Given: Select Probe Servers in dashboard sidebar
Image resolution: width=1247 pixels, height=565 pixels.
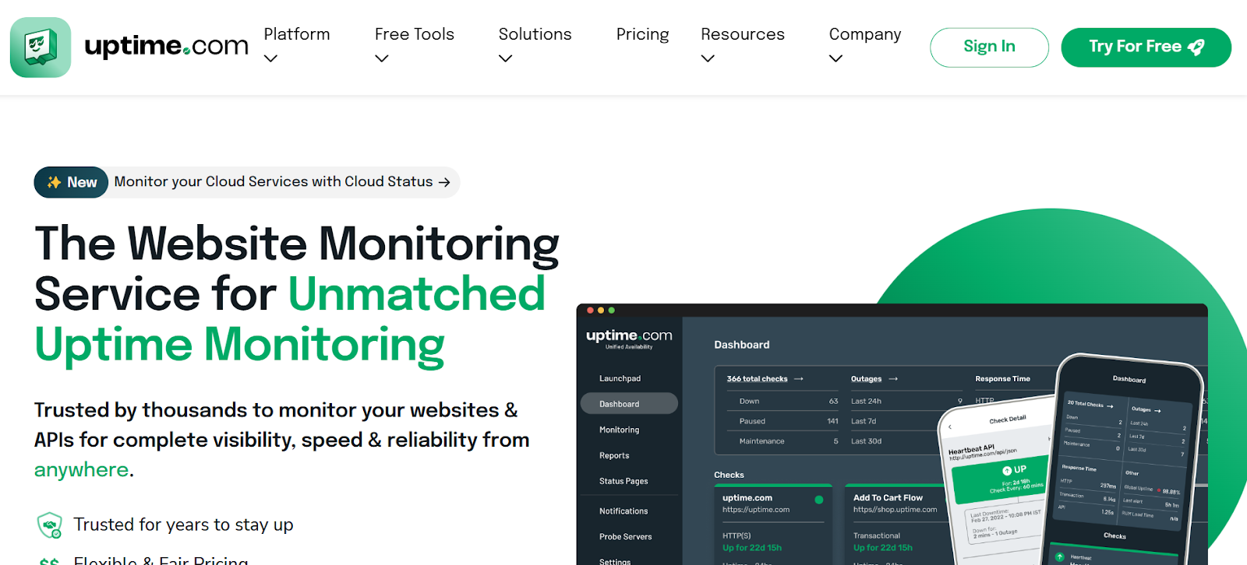Looking at the screenshot, I should tap(625, 537).
